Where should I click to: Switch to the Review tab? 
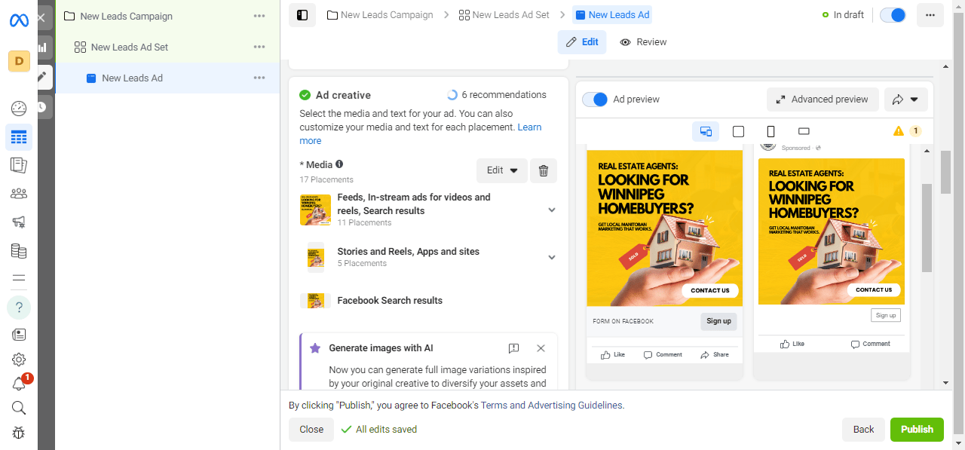(643, 42)
